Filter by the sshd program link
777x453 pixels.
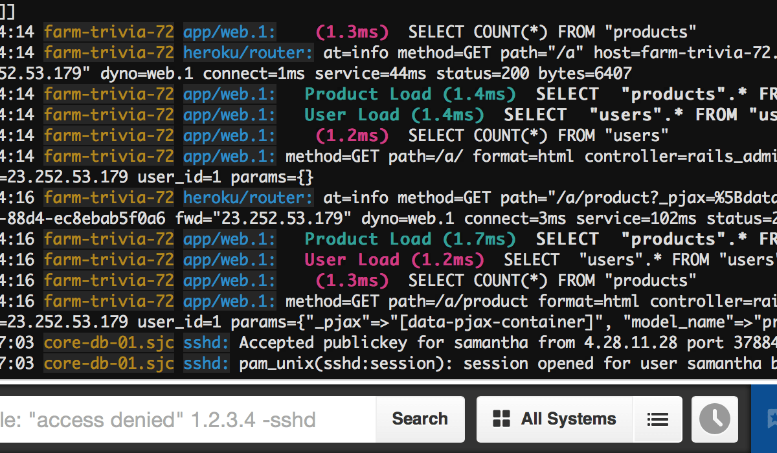(204, 342)
